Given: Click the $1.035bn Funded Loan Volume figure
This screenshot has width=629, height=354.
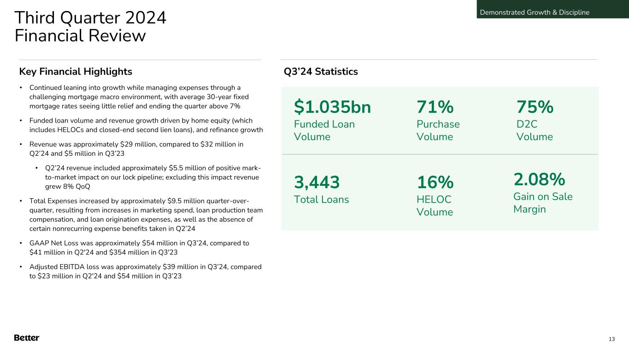Looking at the screenshot, I should pos(332,107).
